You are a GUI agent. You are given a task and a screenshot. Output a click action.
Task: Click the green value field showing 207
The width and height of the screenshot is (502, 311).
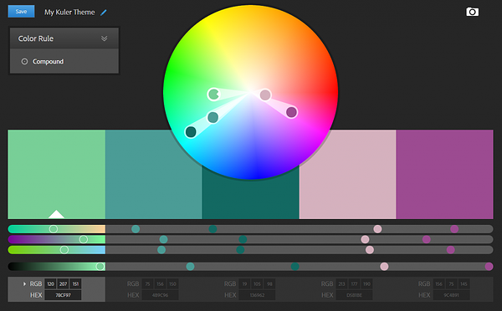click(x=63, y=283)
